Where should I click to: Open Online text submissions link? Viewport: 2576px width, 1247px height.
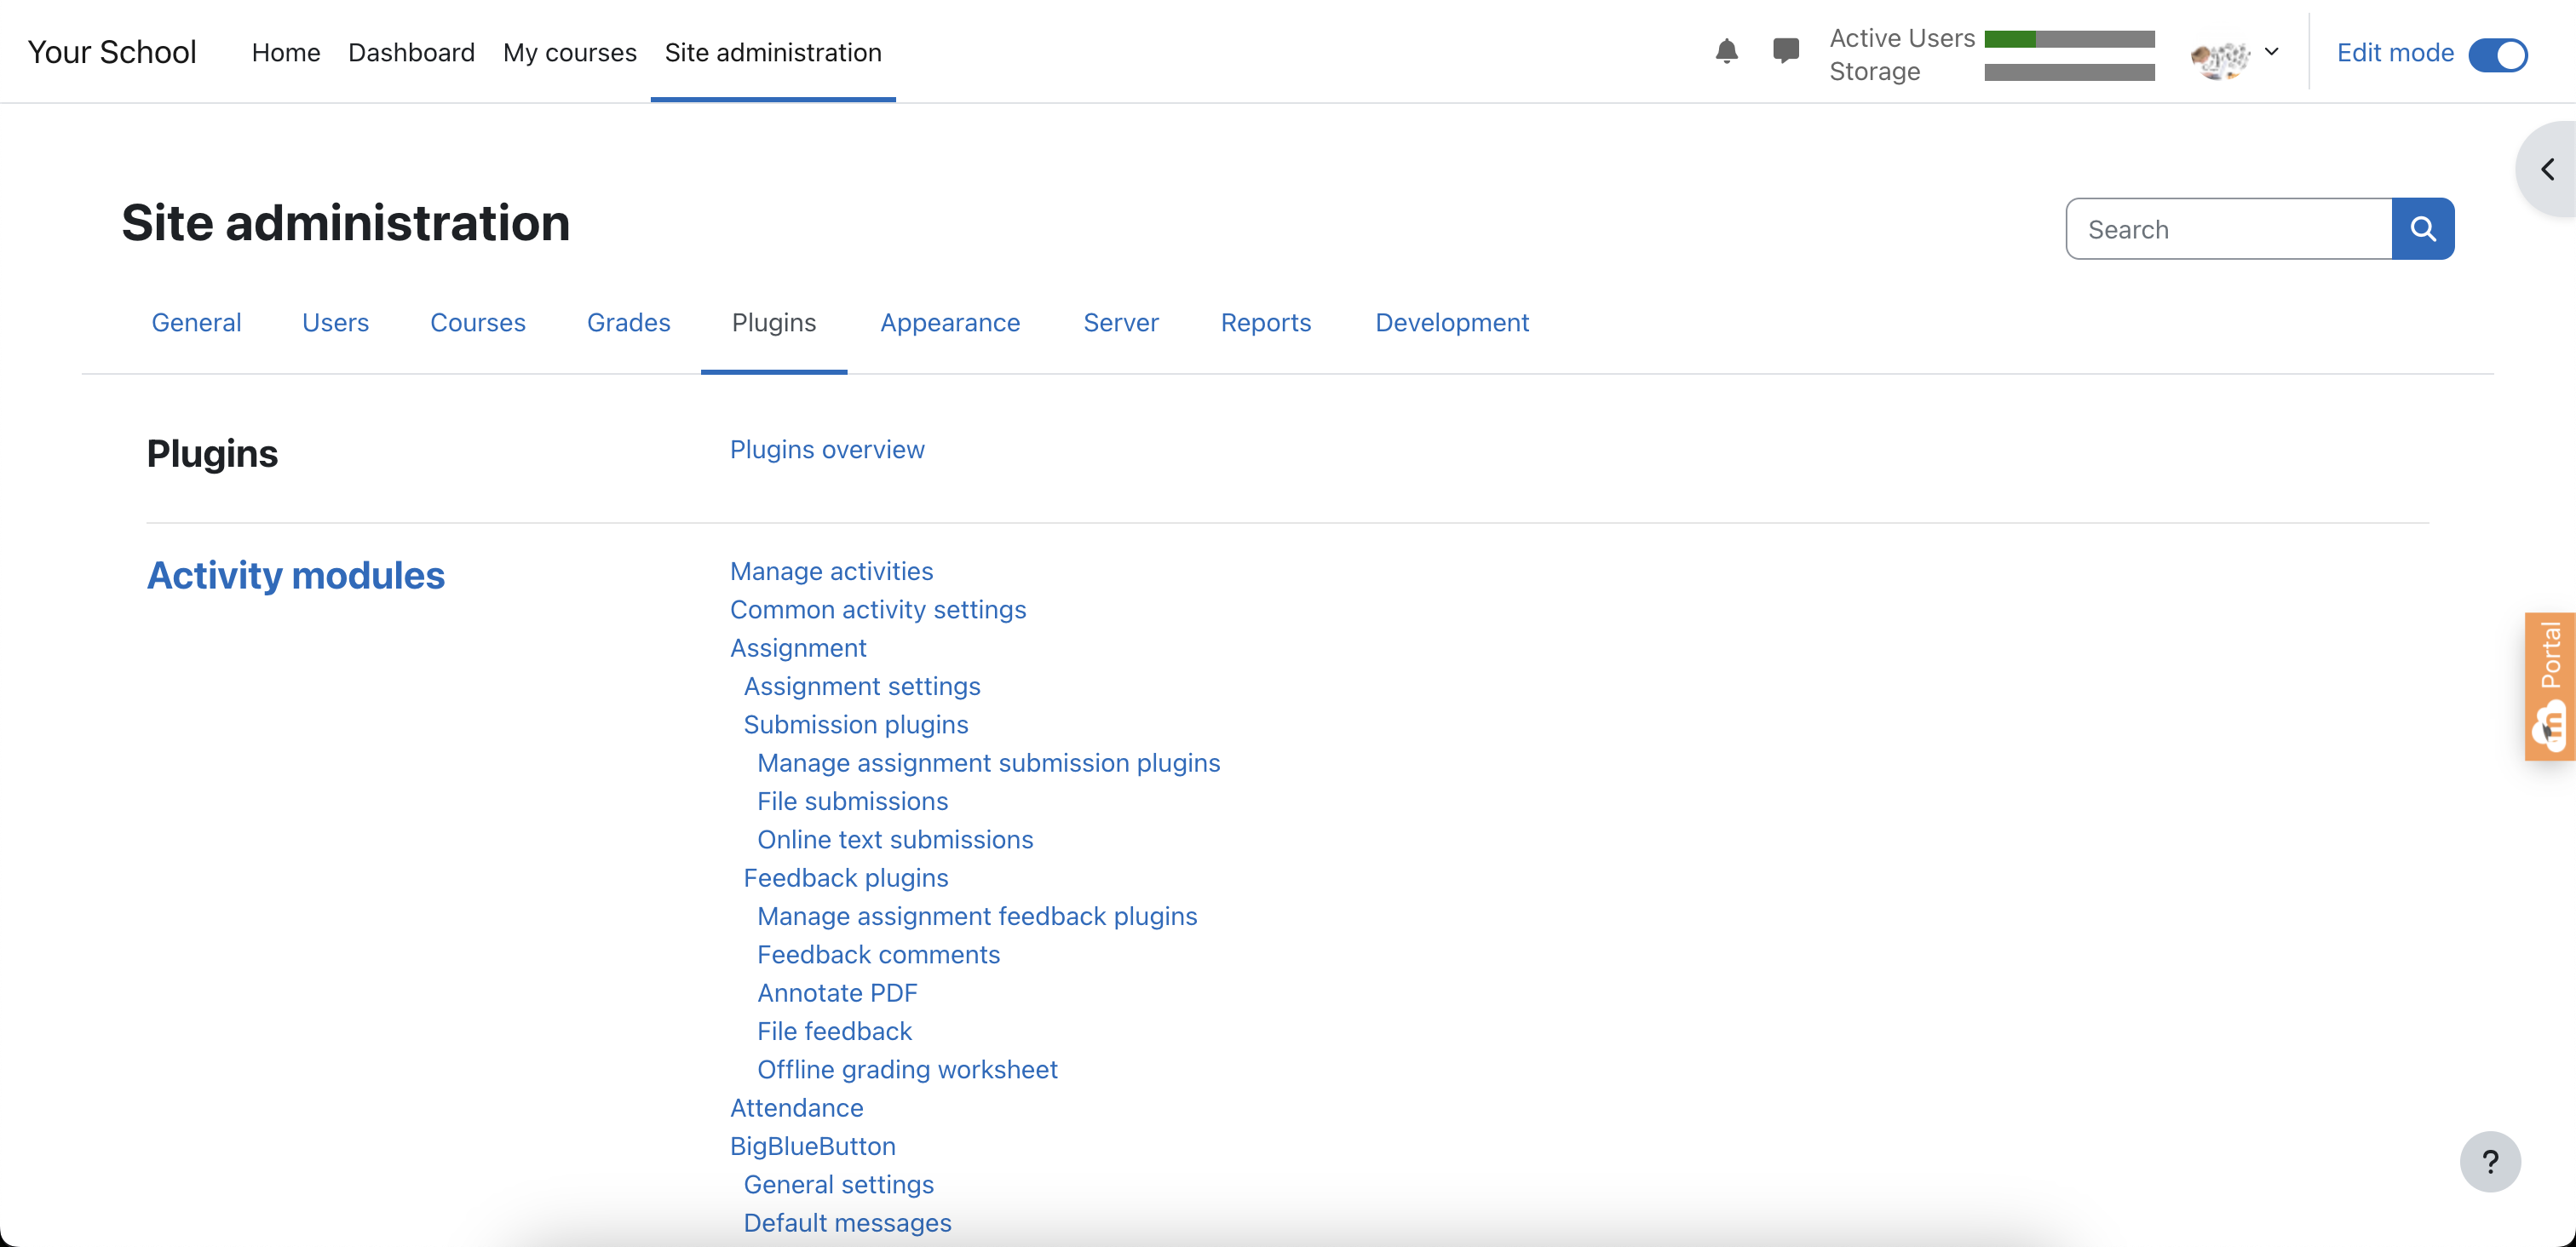point(895,840)
